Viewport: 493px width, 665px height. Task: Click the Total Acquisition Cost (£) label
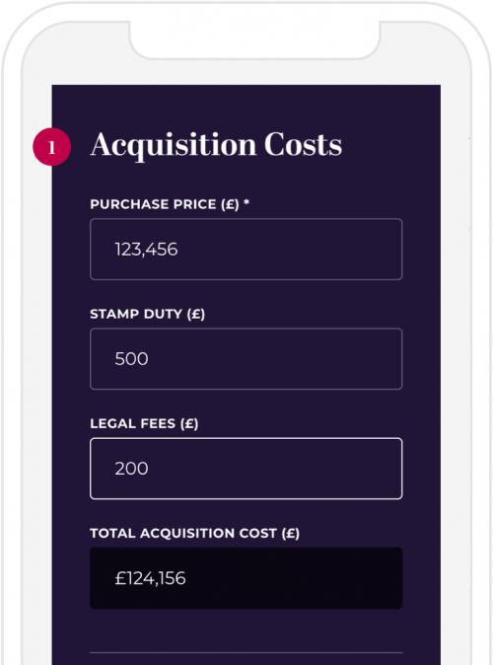click(195, 533)
